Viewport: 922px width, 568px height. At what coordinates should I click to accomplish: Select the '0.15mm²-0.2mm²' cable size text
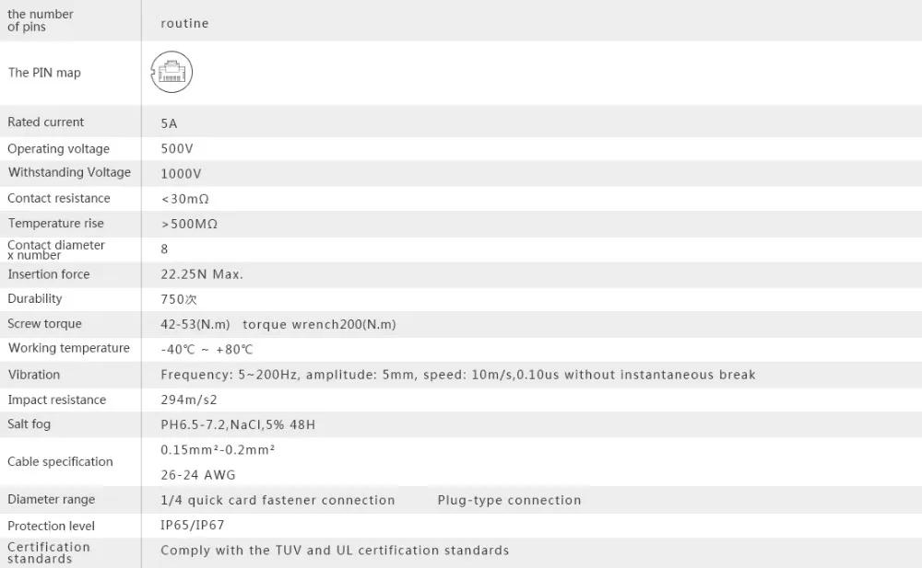tap(218, 450)
